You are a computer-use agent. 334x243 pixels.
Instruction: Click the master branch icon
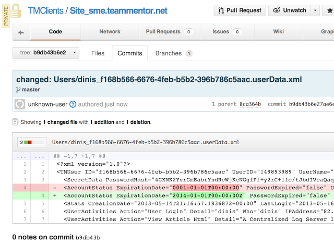pyautogui.click(x=18, y=90)
